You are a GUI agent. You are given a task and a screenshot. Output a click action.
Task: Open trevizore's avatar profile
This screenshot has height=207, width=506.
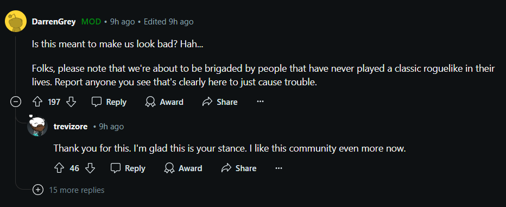point(37,126)
